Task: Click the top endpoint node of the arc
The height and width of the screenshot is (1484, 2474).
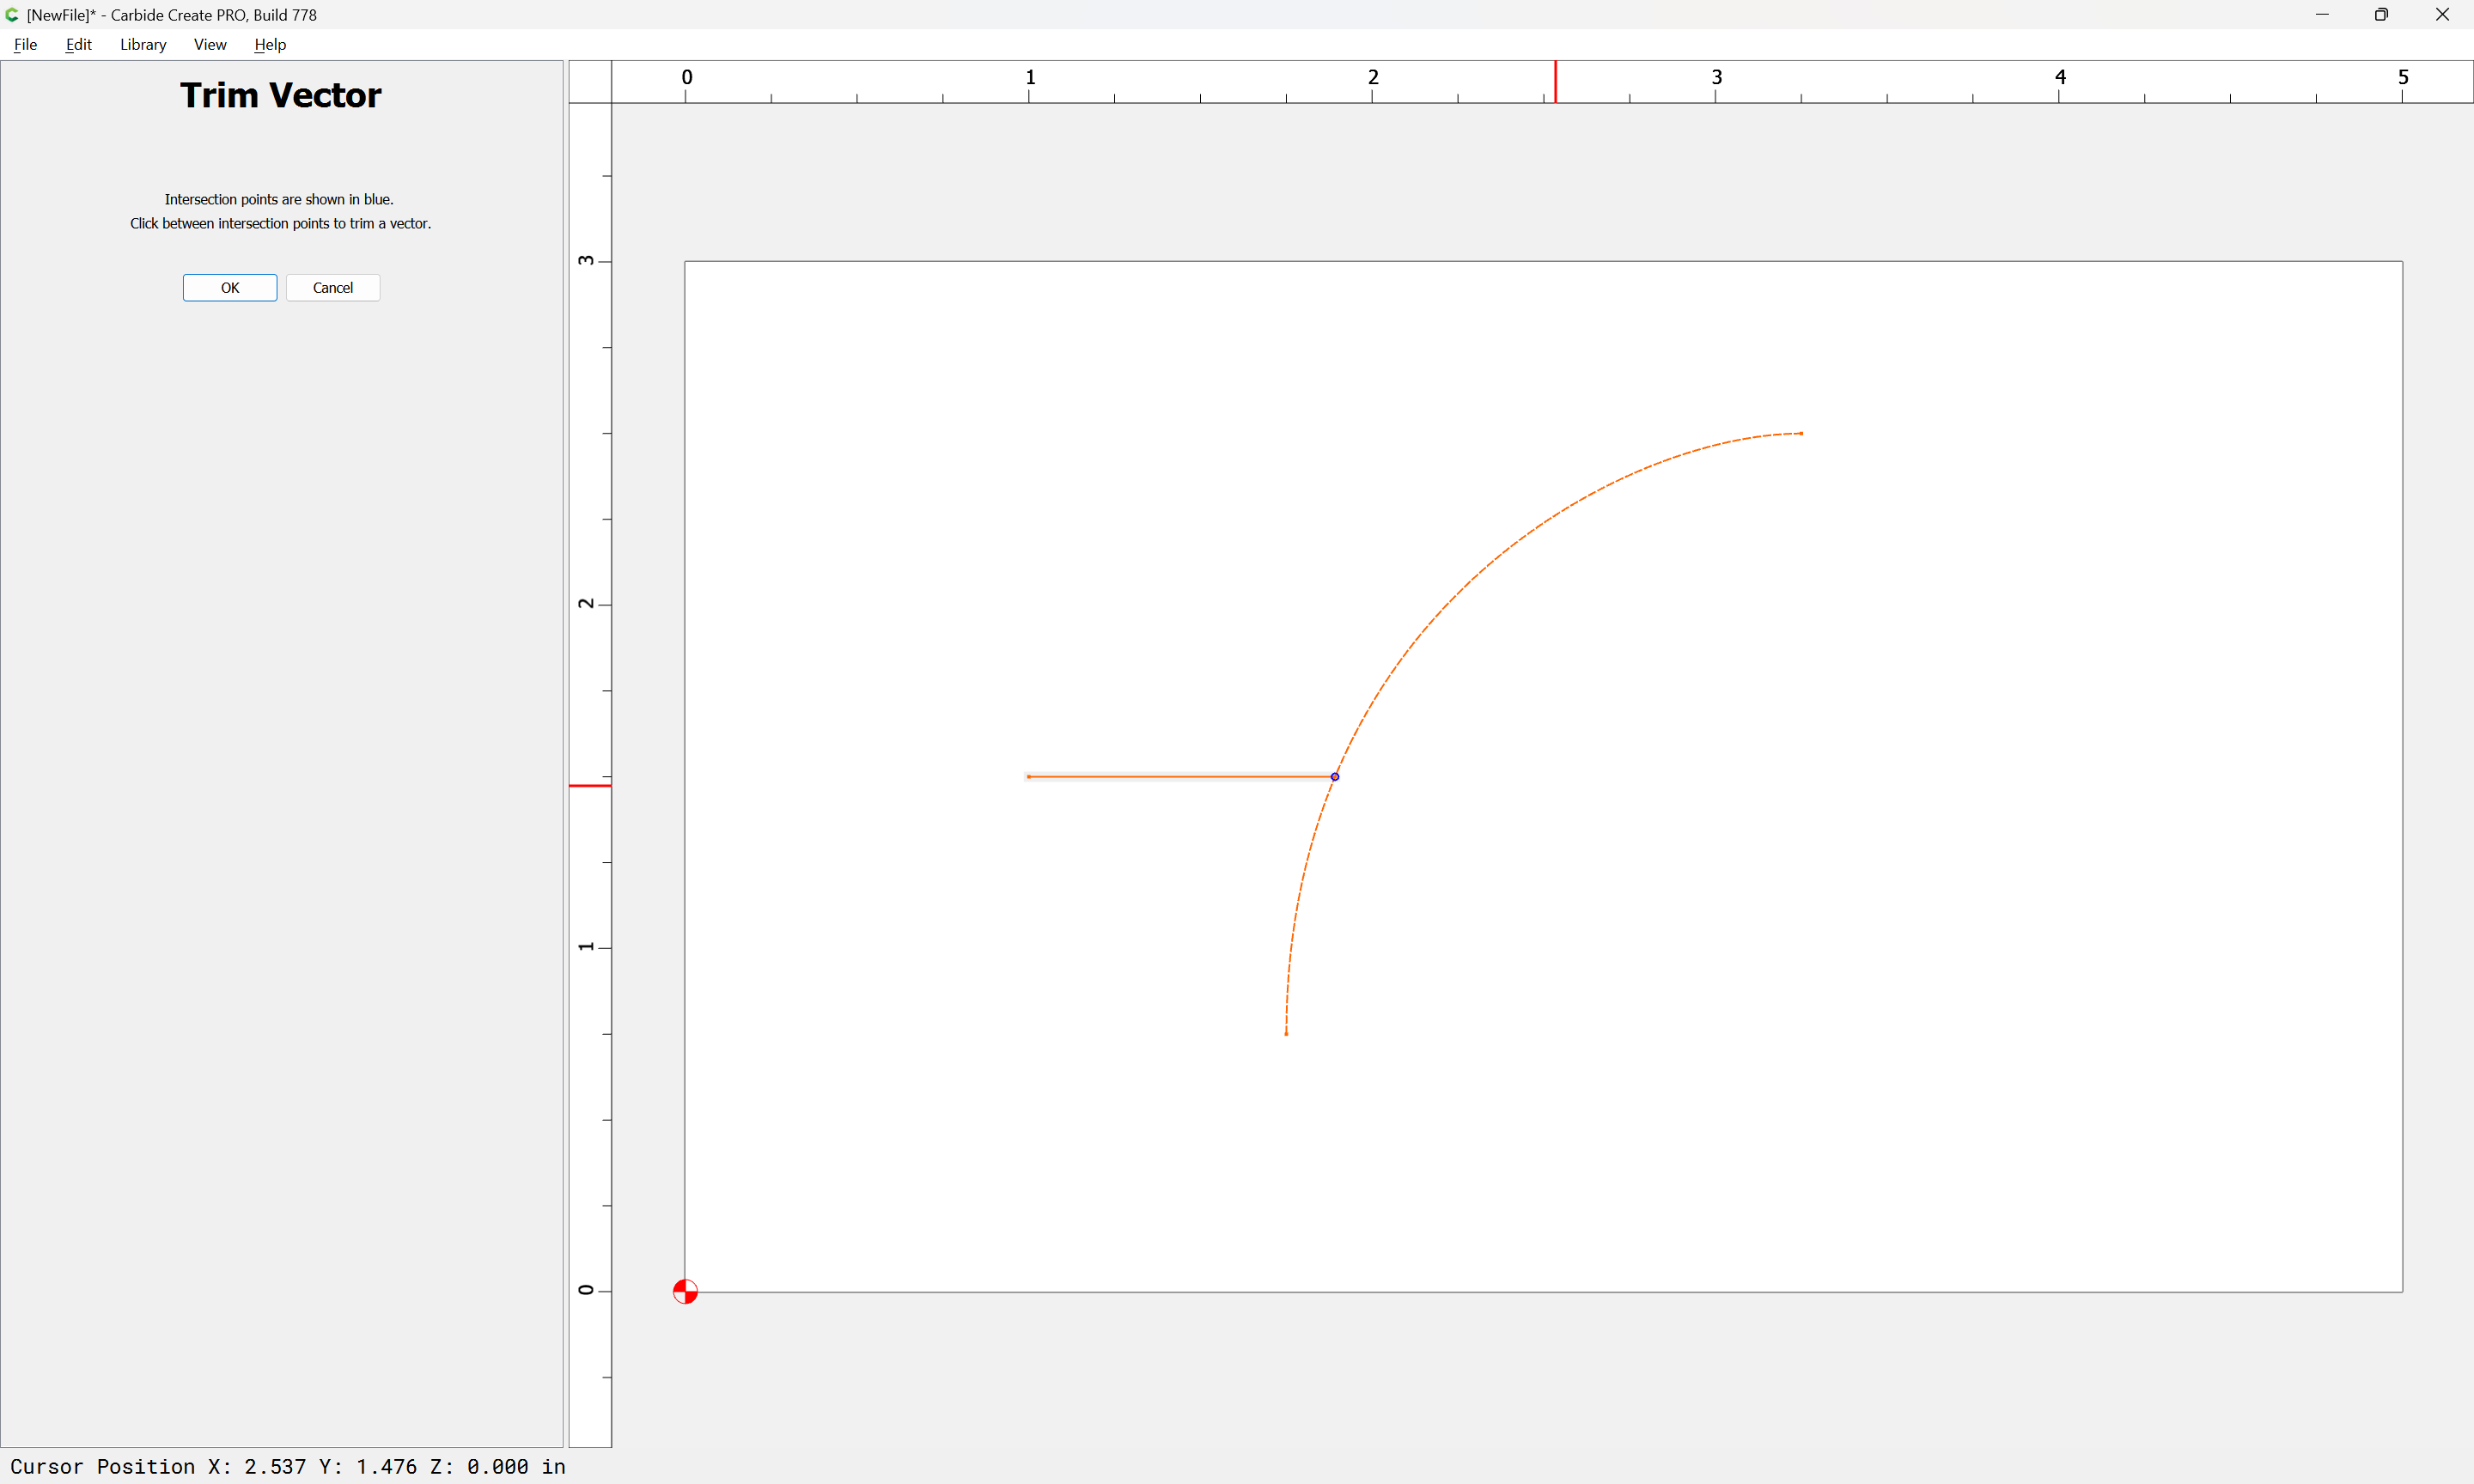Action: [1801, 434]
